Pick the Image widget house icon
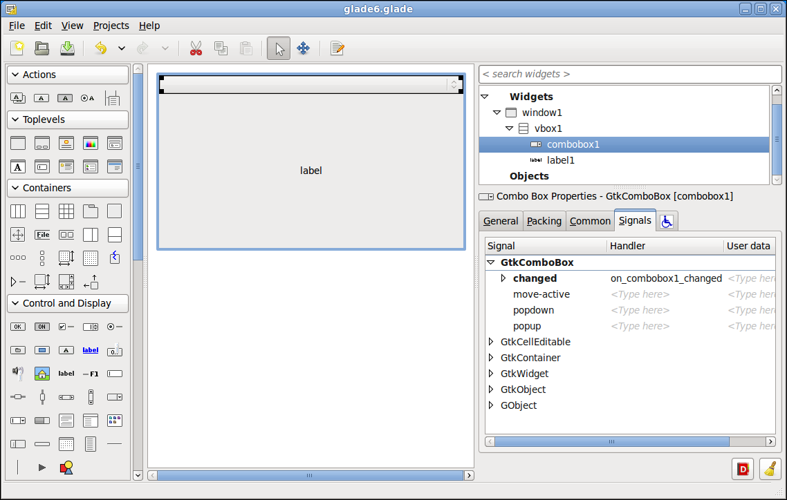 (42, 373)
